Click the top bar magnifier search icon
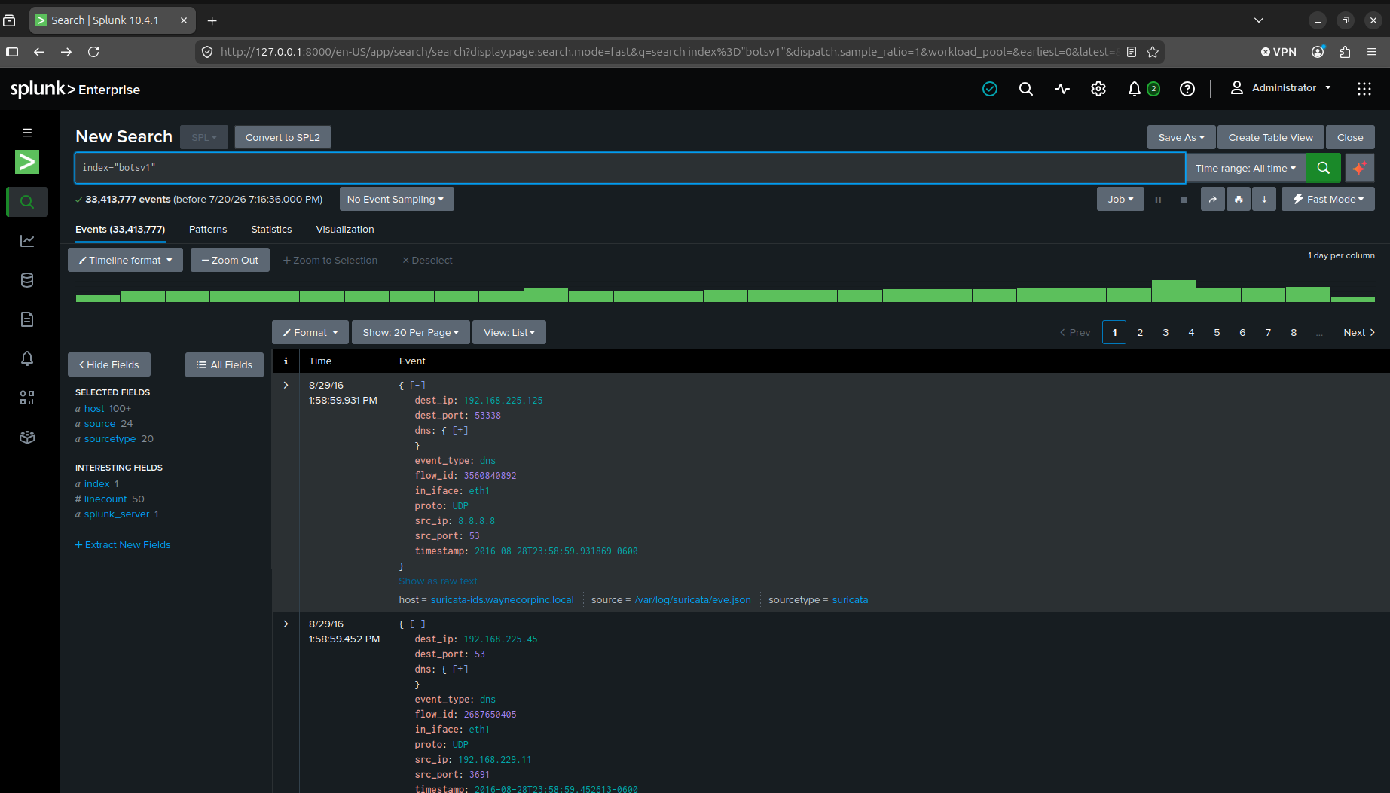Viewport: 1390px width, 793px height. 1026,89
